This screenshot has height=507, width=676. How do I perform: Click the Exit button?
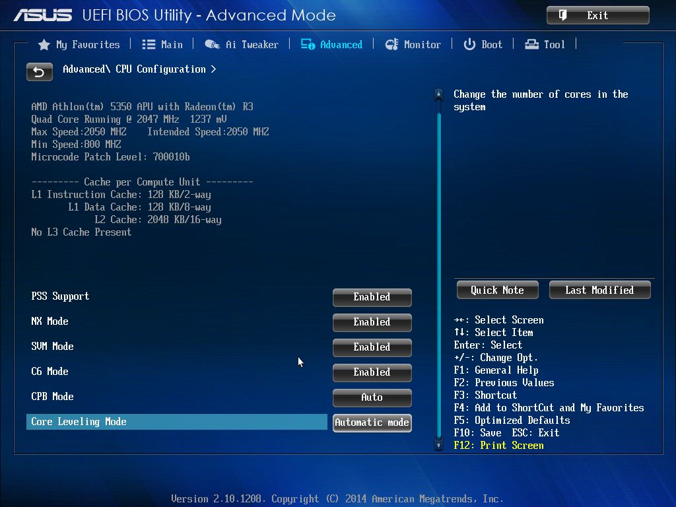point(598,15)
